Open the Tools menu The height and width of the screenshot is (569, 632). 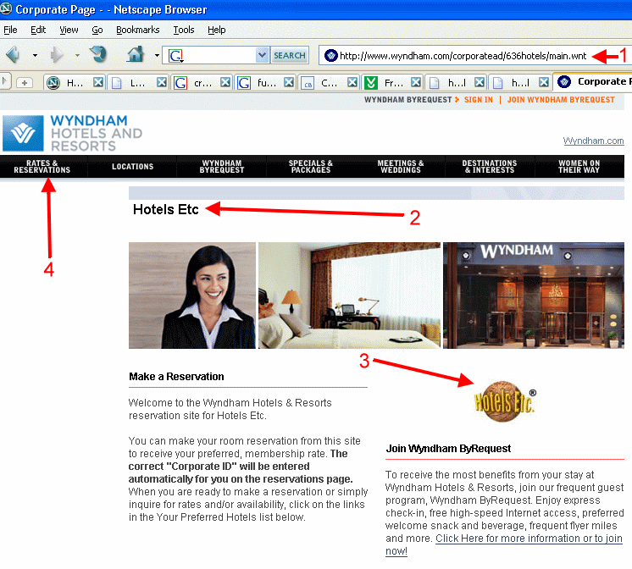184,30
